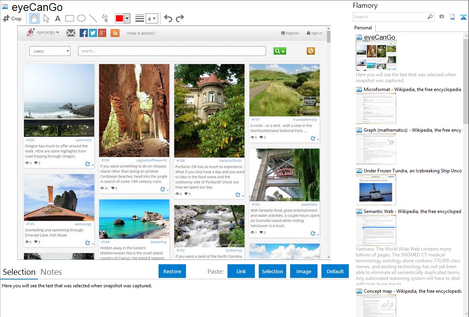Image resolution: width=469 pixels, height=317 pixels.
Task: Click the orange clear filter icon
Action: (311, 51)
